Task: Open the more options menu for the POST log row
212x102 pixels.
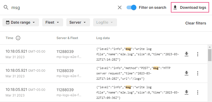Action: coord(197,73)
